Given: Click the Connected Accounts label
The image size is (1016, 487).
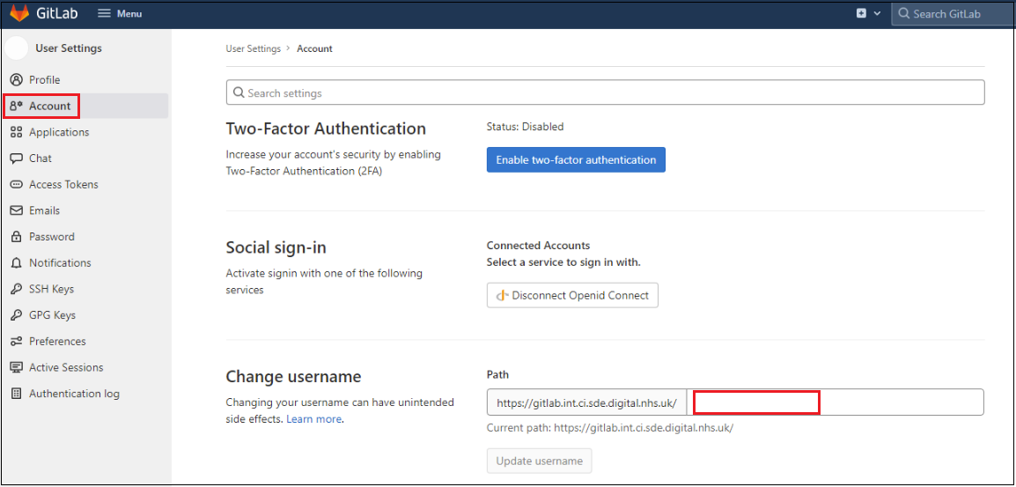Looking at the screenshot, I should click(x=539, y=246).
